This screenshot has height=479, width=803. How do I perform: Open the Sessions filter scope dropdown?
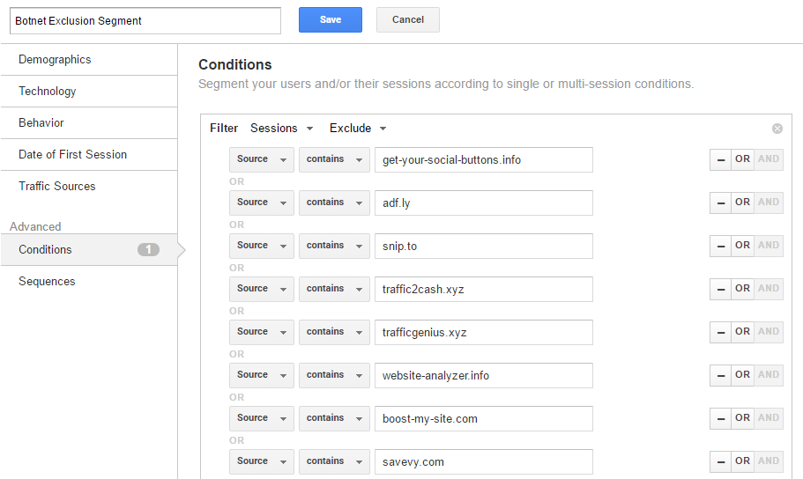pos(281,129)
